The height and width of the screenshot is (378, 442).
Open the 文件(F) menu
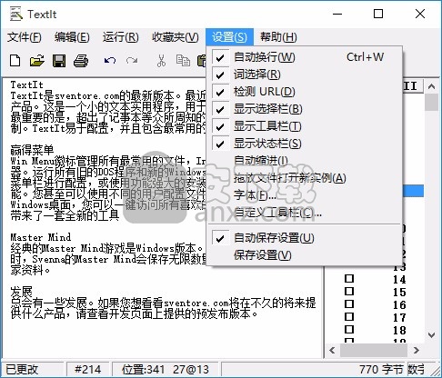click(x=25, y=37)
